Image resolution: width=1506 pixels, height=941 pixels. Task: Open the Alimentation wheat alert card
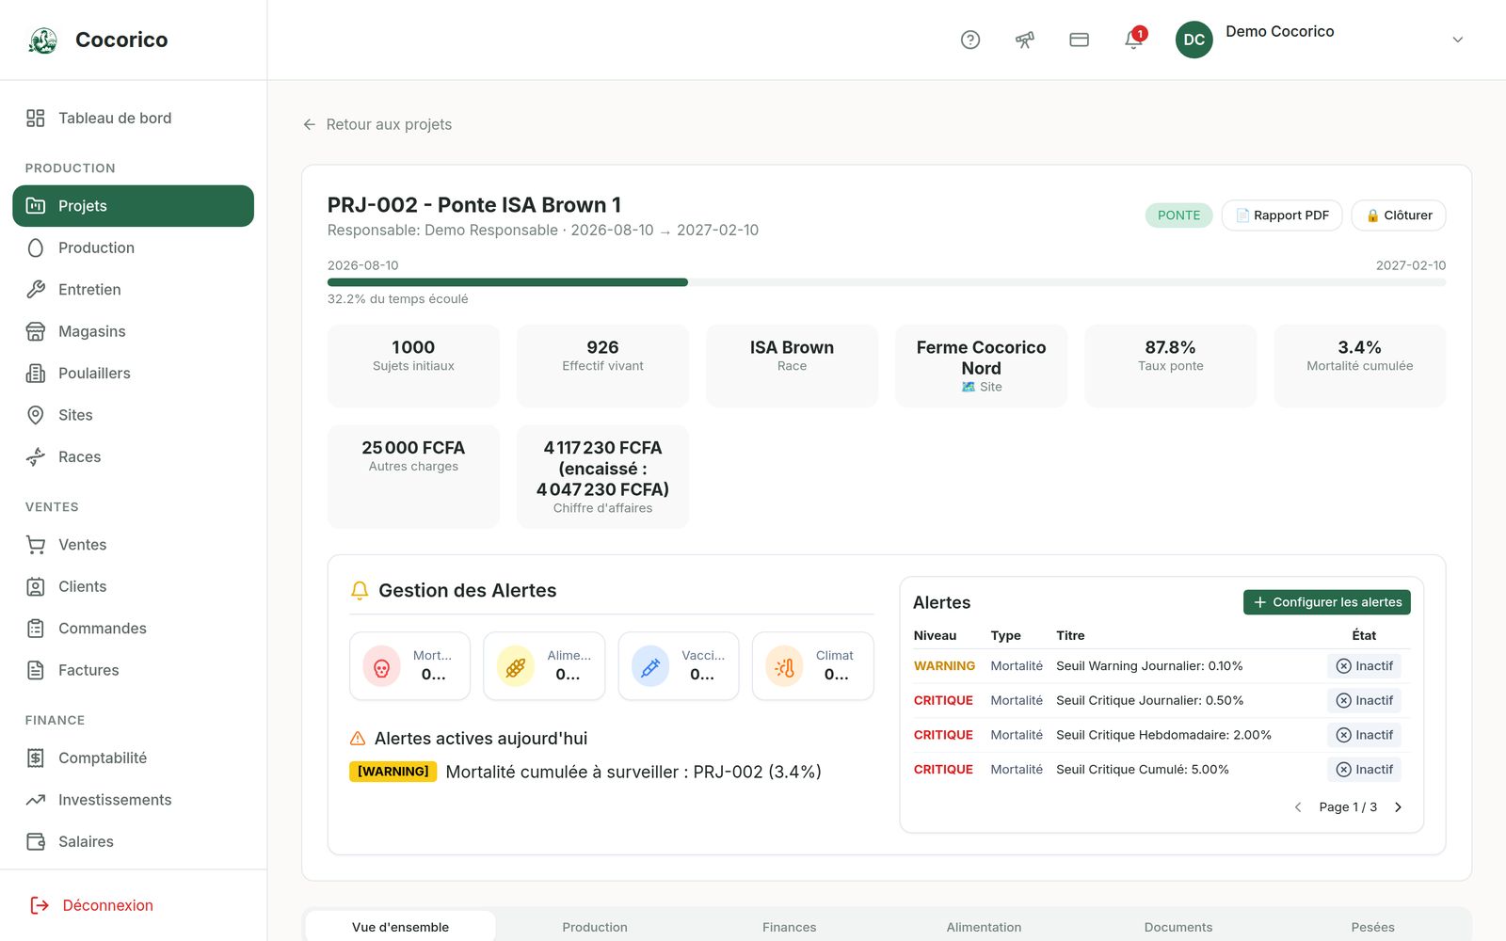pos(544,666)
